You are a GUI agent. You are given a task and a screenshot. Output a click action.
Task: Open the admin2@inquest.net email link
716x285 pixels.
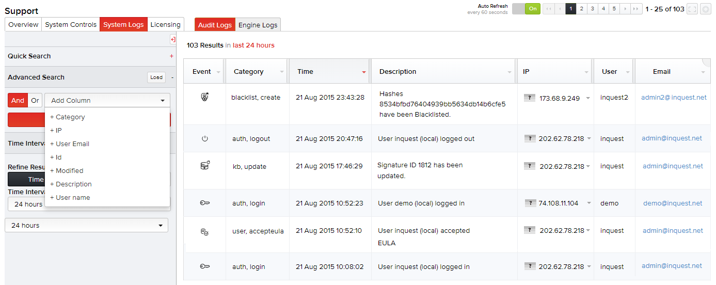click(x=674, y=98)
